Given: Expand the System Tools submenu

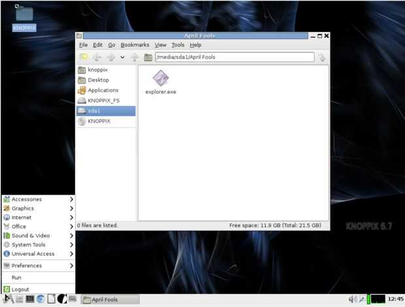Looking at the screenshot, I should (x=39, y=244).
